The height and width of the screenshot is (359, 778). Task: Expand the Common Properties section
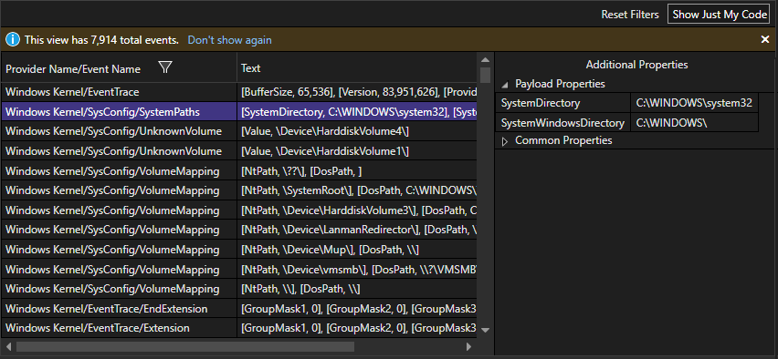(505, 141)
